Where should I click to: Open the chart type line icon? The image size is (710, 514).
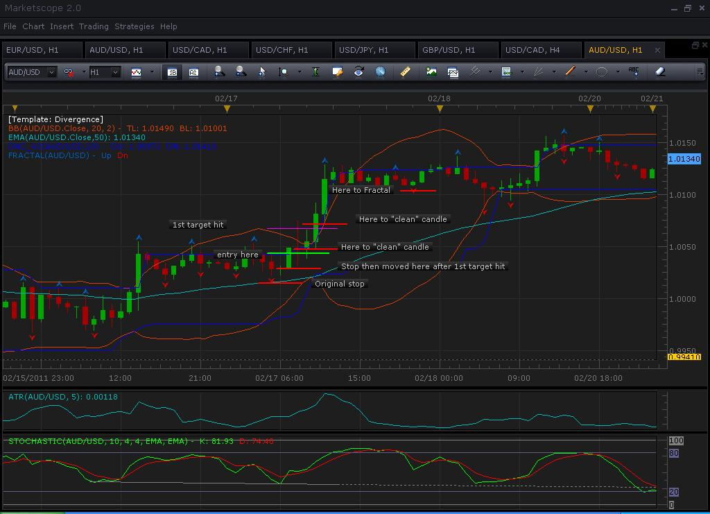tap(137, 72)
